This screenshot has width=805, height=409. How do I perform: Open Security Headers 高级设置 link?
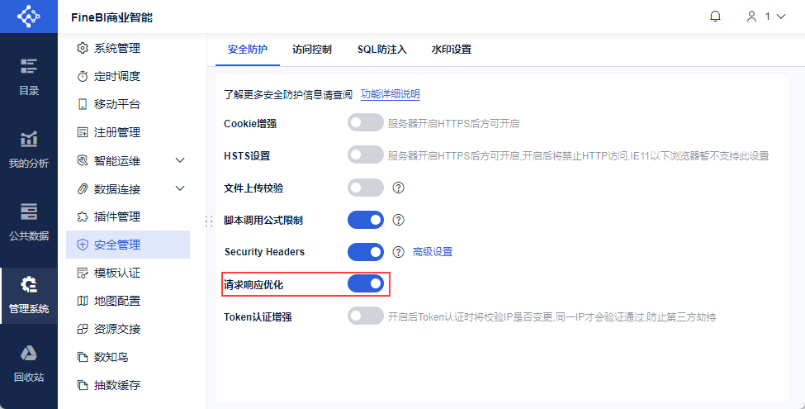[x=433, y=251]
